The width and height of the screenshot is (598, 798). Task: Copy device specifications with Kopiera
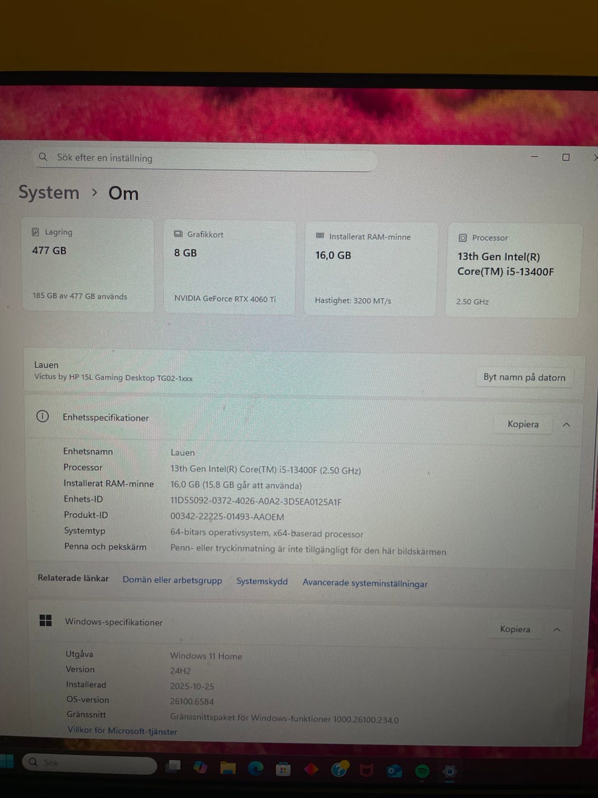(x=523, y=424)
